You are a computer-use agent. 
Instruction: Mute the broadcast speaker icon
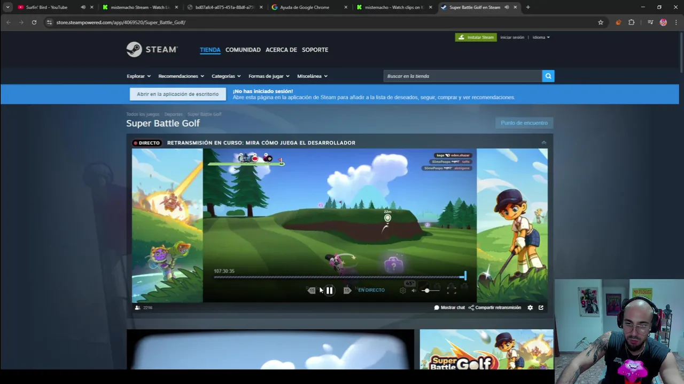[x=414, y=290]
